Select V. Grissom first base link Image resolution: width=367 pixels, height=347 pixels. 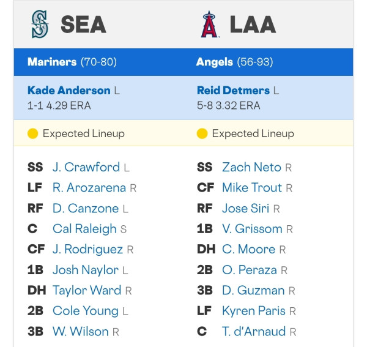pyautogui.click(x=252, y=229)
